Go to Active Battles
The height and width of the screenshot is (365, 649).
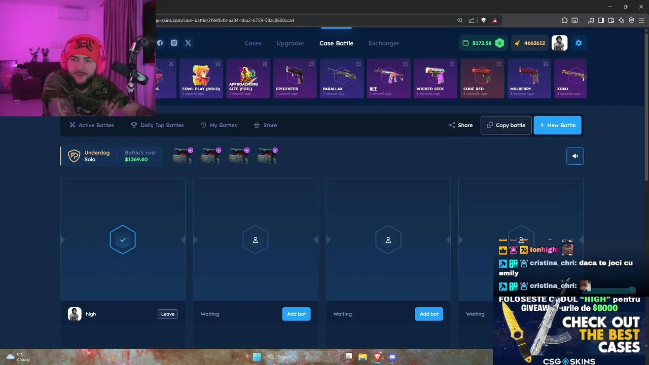92,125
